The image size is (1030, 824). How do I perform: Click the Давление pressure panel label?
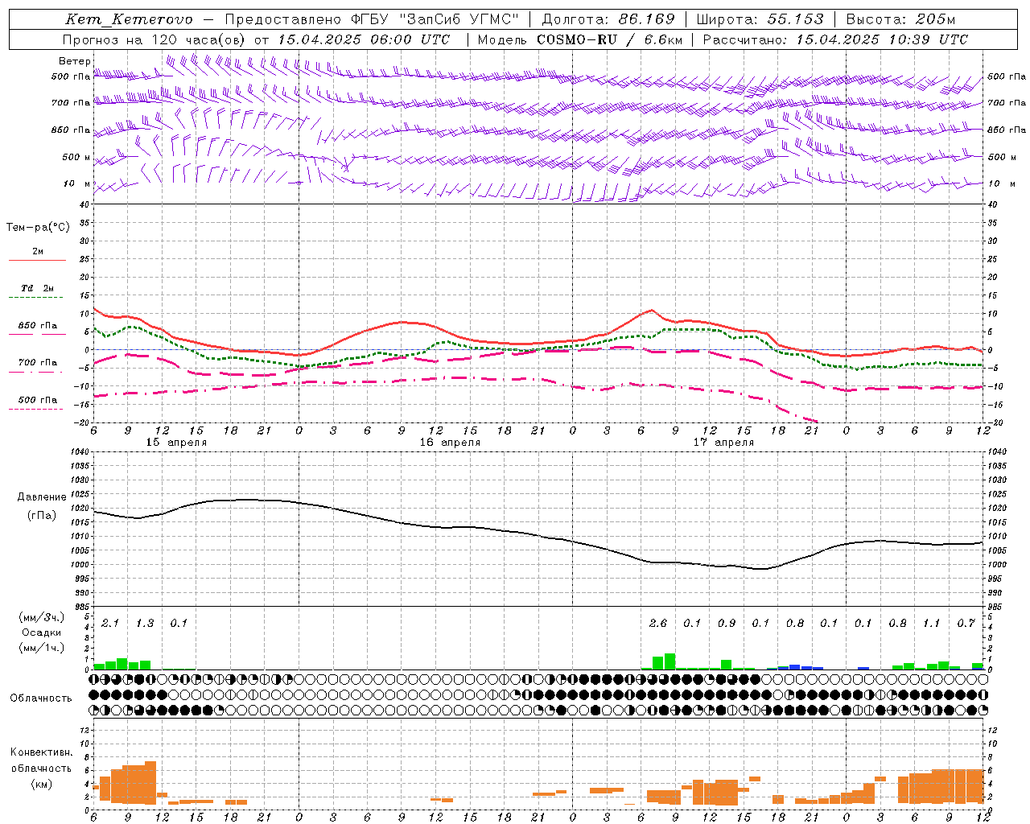[x=41, y=496]
